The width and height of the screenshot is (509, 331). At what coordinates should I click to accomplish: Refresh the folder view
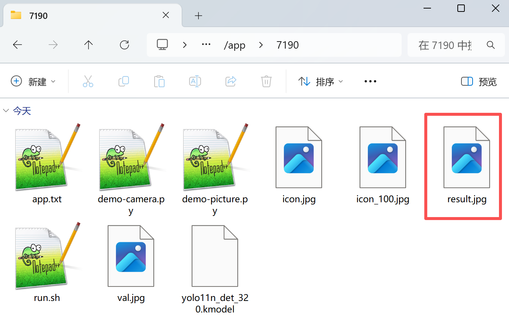[124, 45]
